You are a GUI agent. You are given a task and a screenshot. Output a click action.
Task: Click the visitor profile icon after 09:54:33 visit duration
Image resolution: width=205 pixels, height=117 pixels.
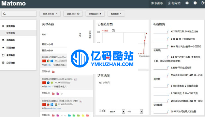point(81,101)
